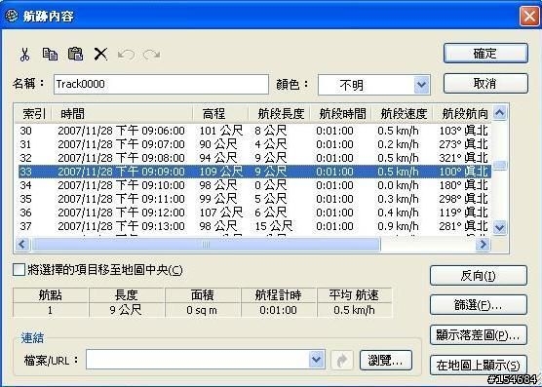Click the 顯示落差圖(P)... button
This screenshot has width=542, height=387.
(479, 334)
